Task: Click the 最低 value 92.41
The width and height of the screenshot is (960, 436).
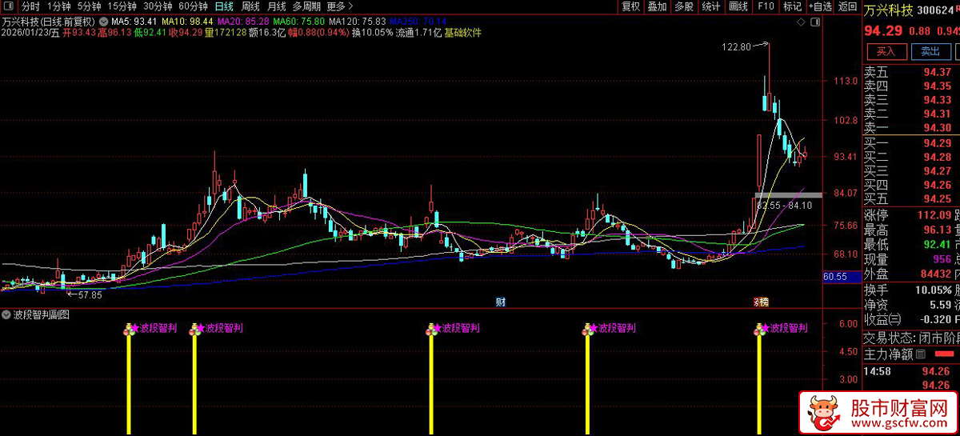Action: tap(937, 244)
